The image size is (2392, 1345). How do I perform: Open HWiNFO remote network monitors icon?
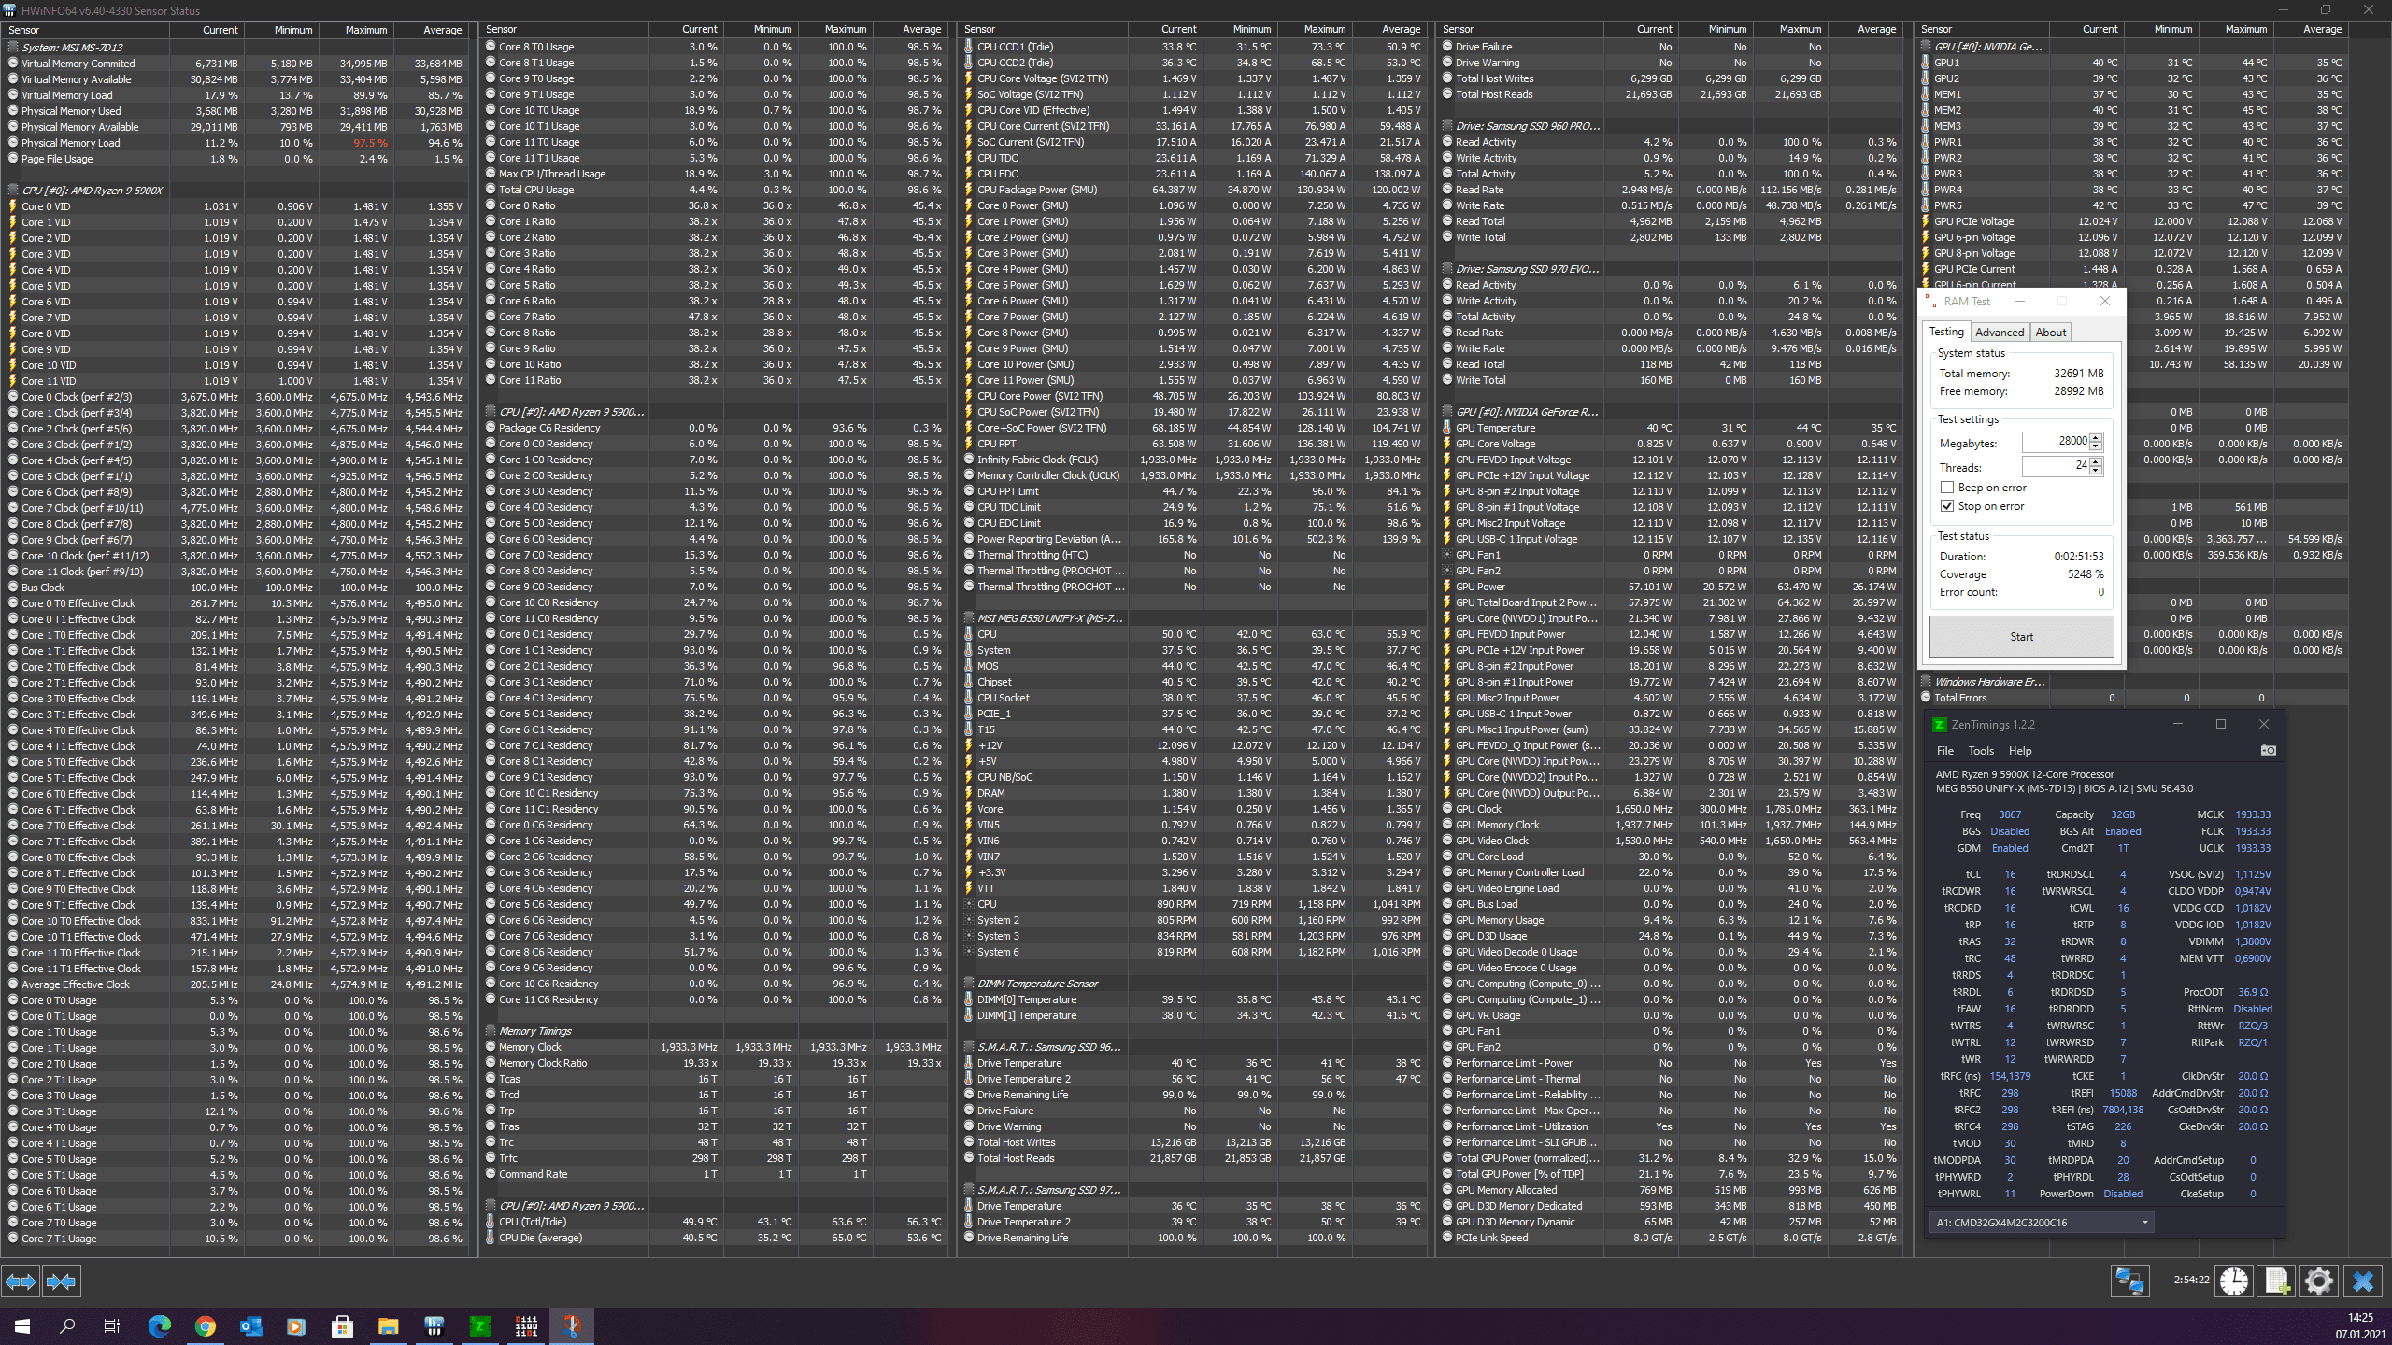coord(2129,1281)
